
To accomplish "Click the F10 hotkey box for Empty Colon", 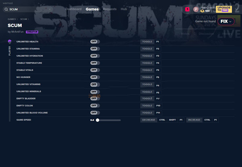I will [x=158, y=105].
